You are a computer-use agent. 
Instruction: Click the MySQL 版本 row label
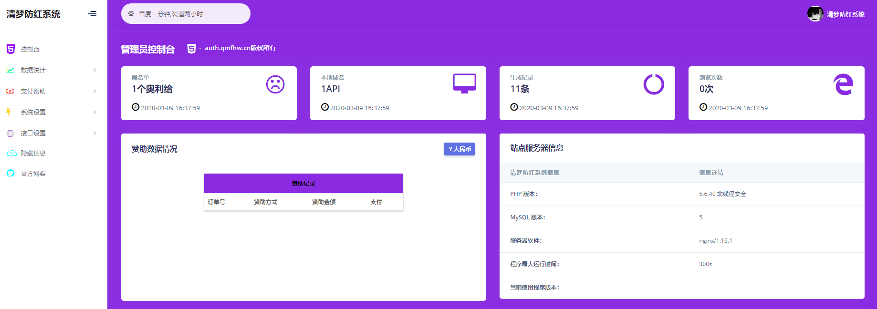pos(528,217)
